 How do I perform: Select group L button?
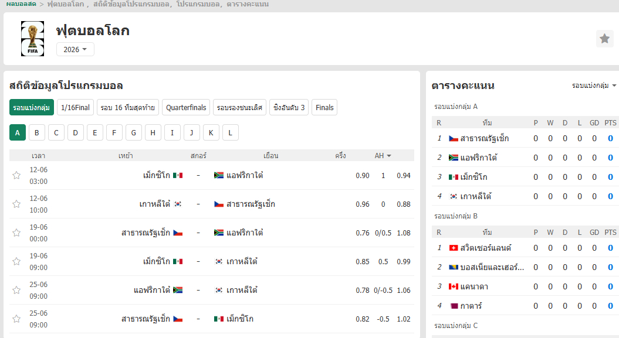(230, 133)
